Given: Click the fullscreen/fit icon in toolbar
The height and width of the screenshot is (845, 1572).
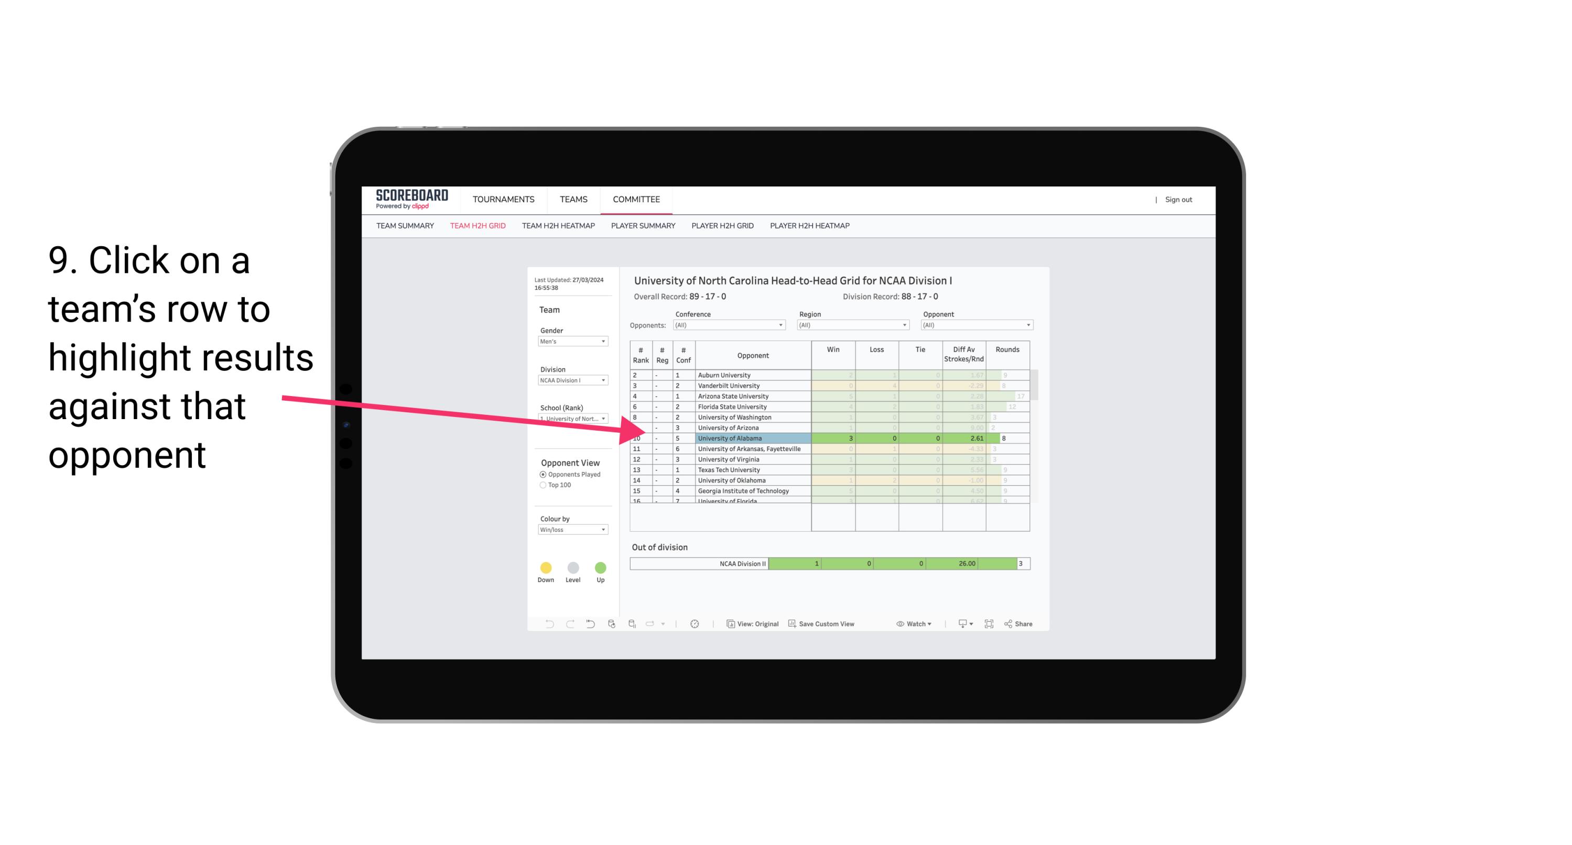Looking at the screenshot, I should (989, 624).
